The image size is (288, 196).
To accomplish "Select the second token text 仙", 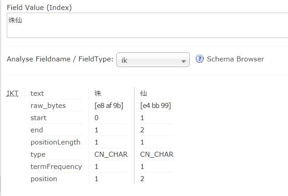I will pyautogui.click(x=143, y=93).
